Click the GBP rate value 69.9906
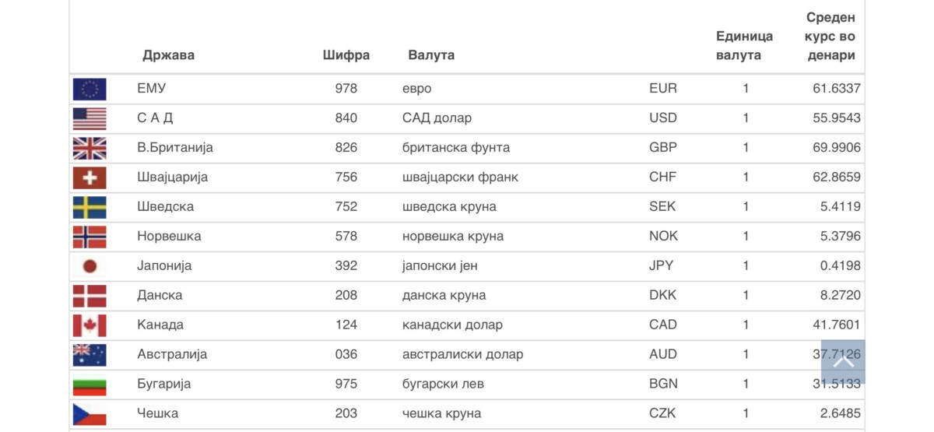934x432 pixels. [x=837, y=148]
